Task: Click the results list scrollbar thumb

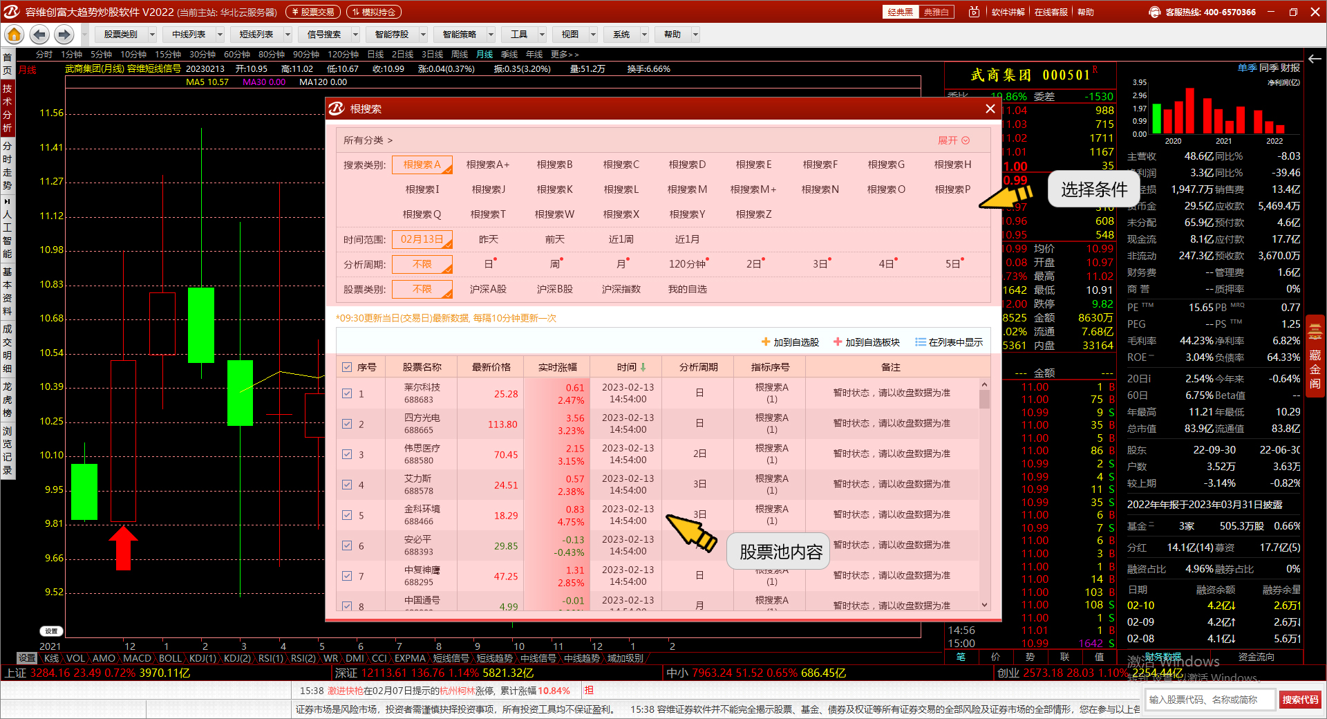Action: pyautogui.click(x=984, y=400)
